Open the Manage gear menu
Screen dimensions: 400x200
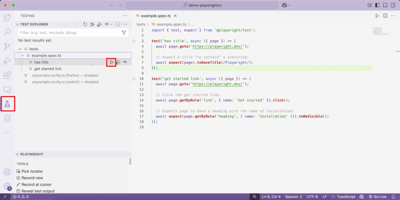(7, 186)
